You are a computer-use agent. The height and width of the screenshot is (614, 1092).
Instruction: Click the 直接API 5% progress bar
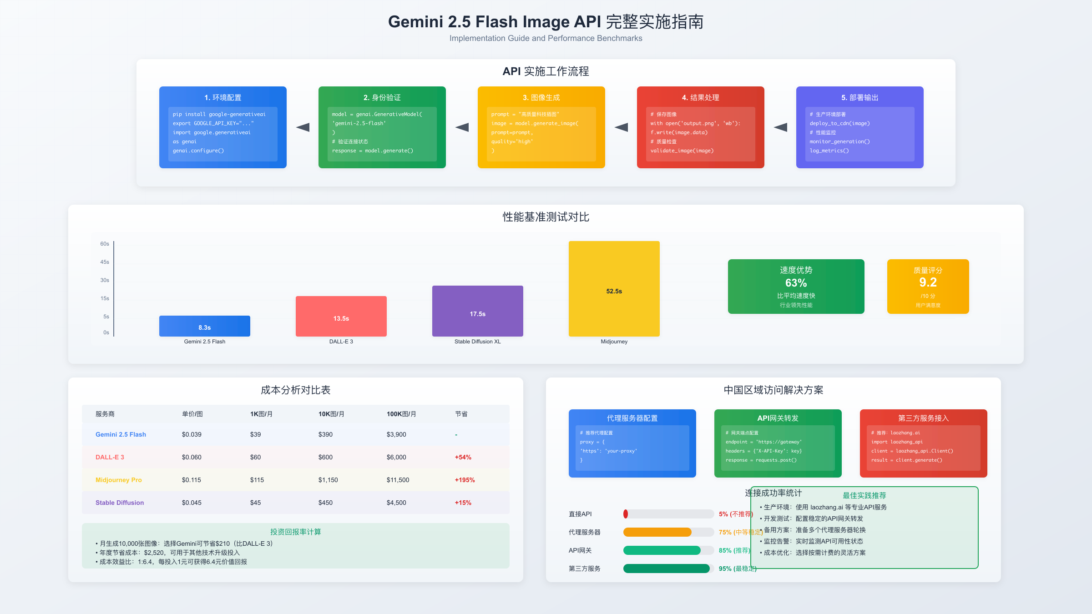tap(669, 514)
